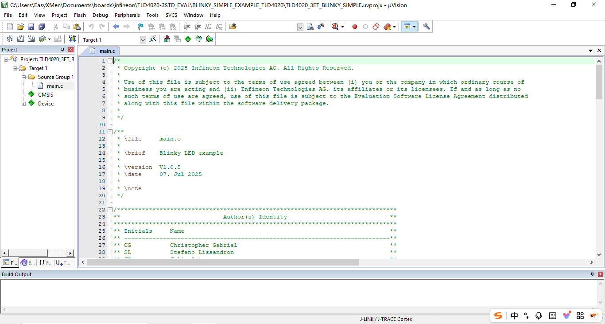This screenshot has width=605, height=324.
Task: Open Configuration with the wrench icon
Action: [x=427, y=27]
